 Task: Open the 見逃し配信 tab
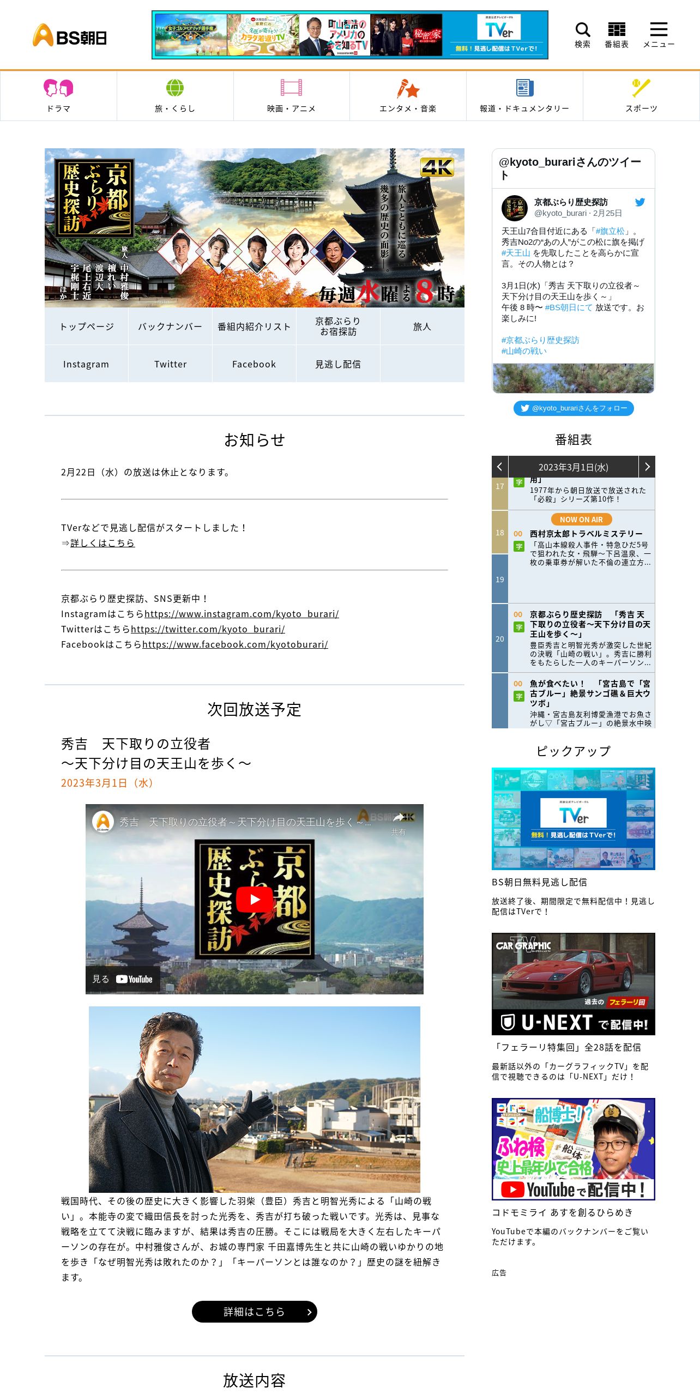coord(338,364)
